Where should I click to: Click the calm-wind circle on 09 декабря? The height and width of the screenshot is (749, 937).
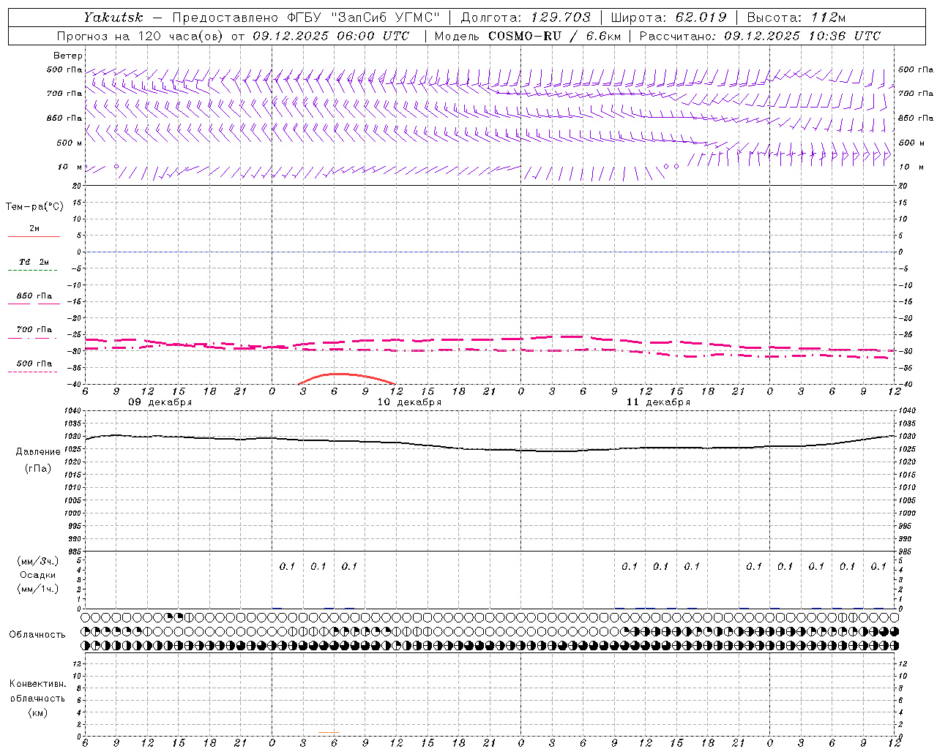tap(116, 167)
